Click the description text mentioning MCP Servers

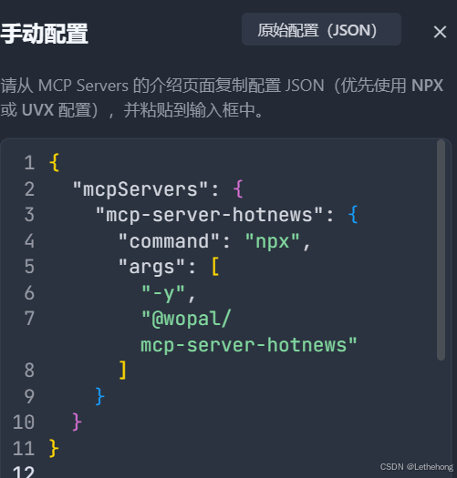[x=222, y=97]
